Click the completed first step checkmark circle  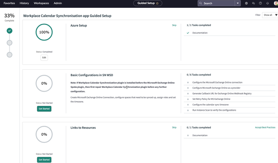10,31
